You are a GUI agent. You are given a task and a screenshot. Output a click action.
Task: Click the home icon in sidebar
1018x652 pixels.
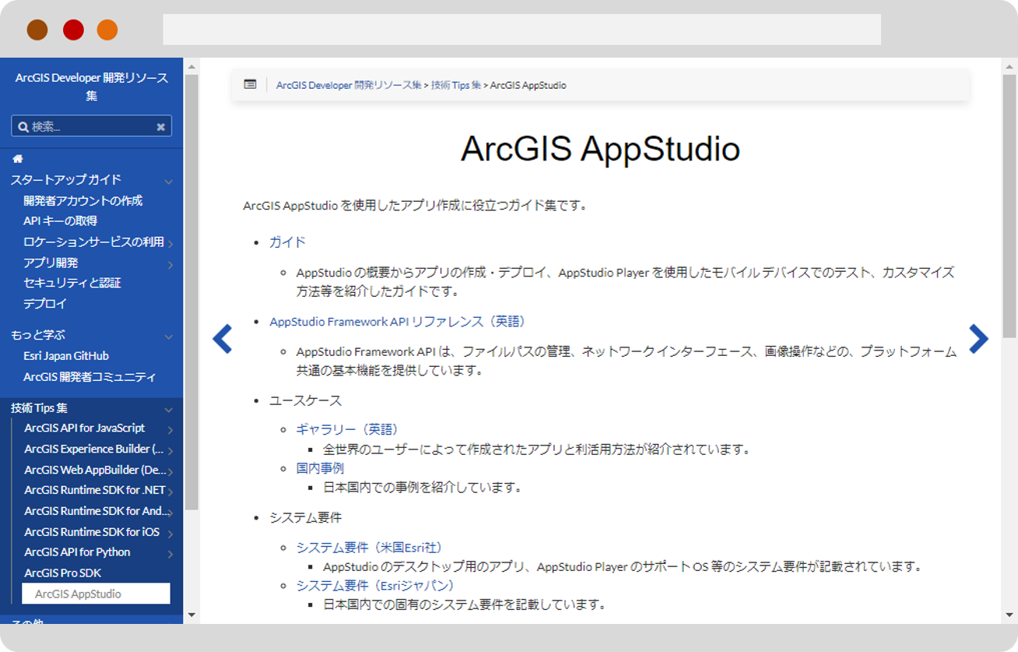(18, 159)
